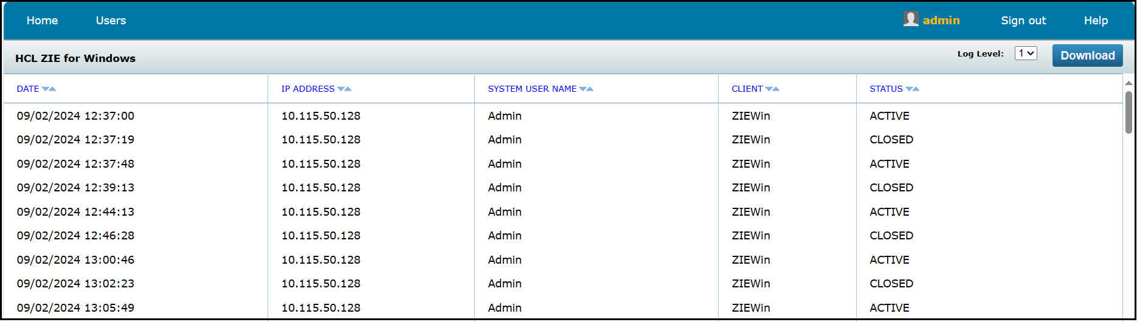This screenshot has width=1137, height=322.
Task: Click the STATUS column header text
Action: (x=886, y=89)
